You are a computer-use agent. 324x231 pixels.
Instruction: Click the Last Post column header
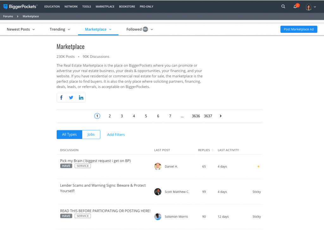click(162, 150)
